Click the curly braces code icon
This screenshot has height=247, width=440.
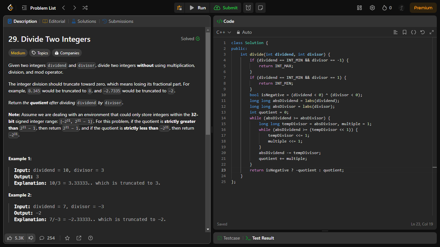pos(413,32)
